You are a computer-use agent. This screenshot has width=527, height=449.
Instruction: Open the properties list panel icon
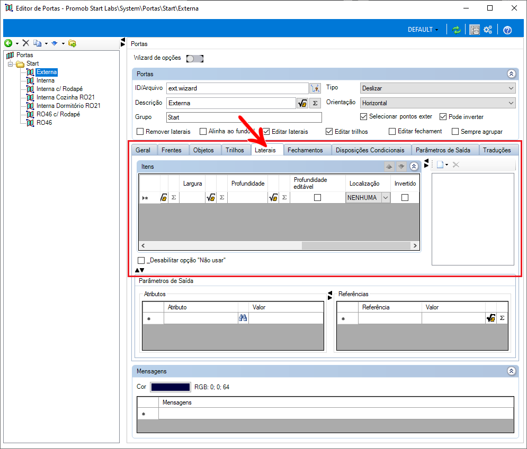point(474,30)
